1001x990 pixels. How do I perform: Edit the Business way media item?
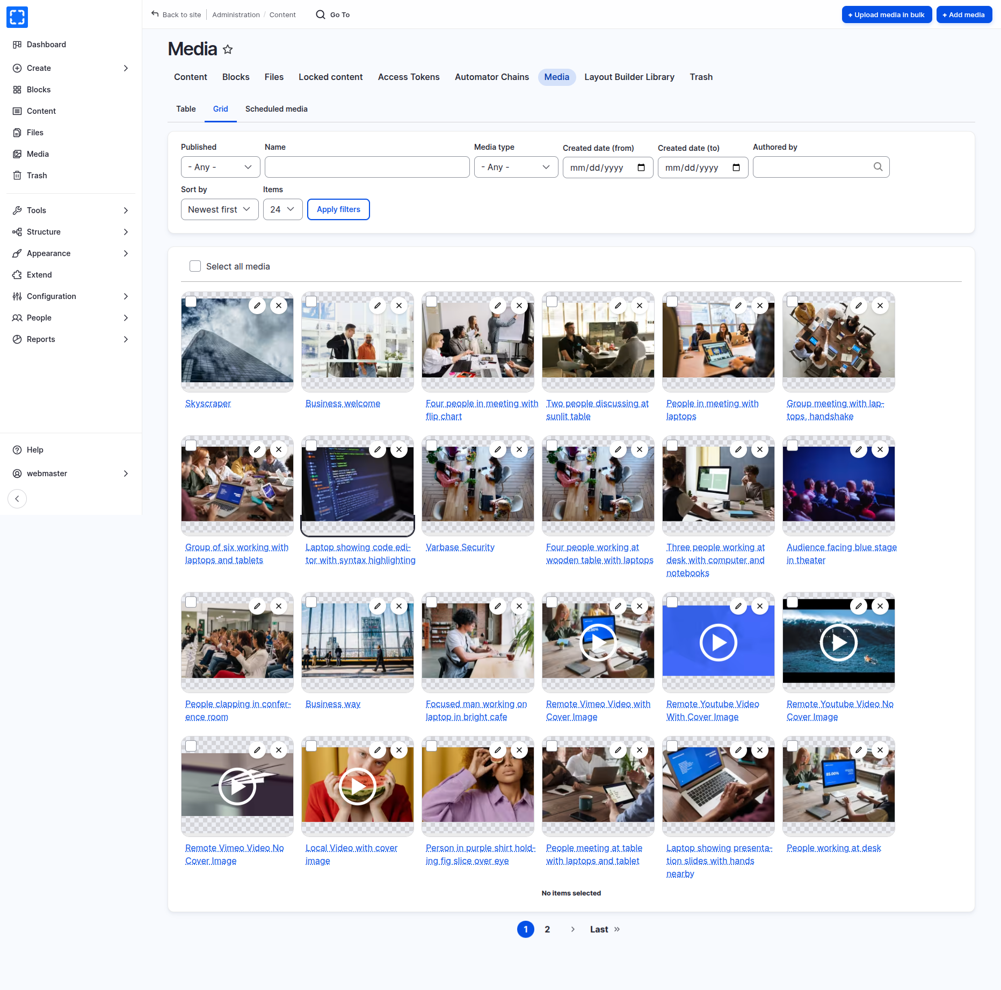point(378,606)
